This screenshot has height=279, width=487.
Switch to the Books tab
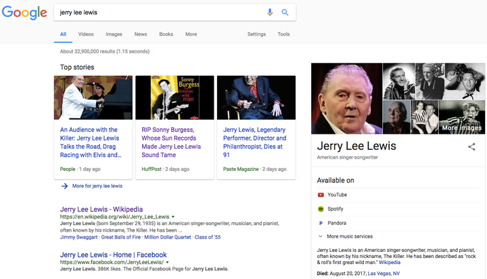[166, 34]
